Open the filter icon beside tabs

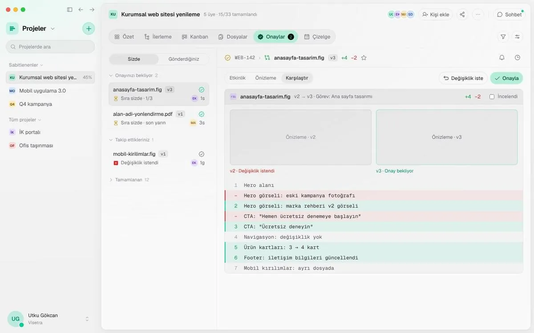click(503, 37)
